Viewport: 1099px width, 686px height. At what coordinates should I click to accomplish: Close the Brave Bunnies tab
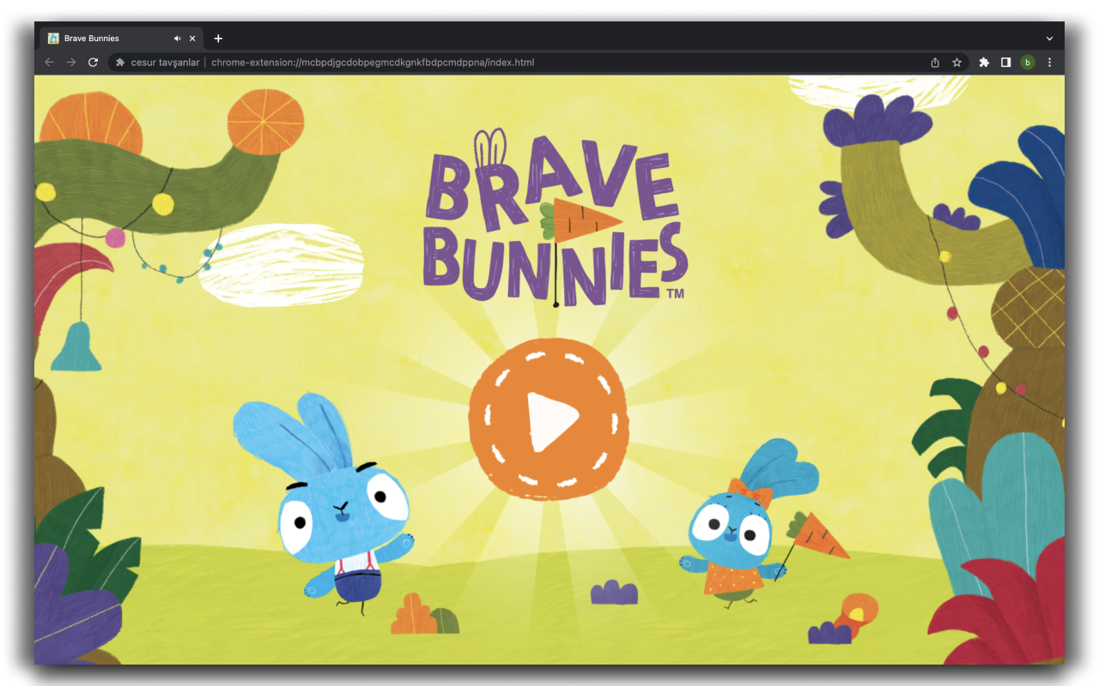pos(192,39)
